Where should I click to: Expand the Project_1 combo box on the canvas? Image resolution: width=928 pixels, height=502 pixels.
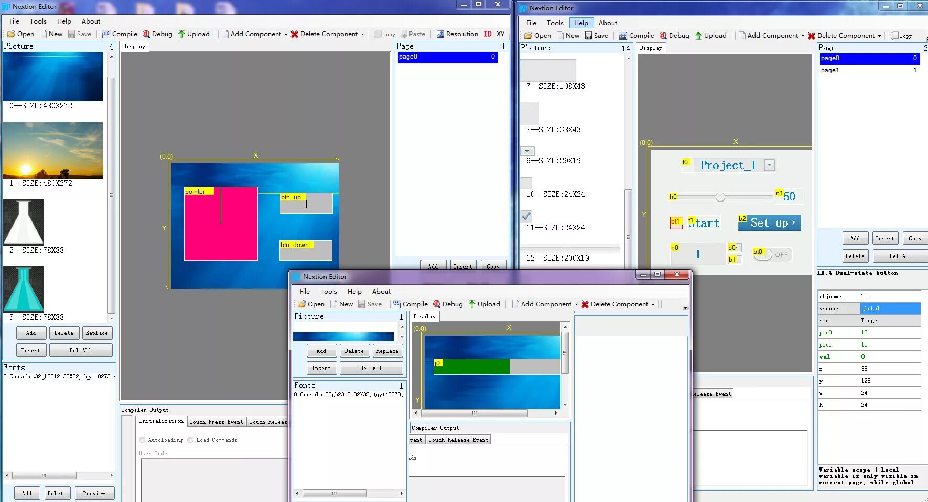tap(770, 165)
